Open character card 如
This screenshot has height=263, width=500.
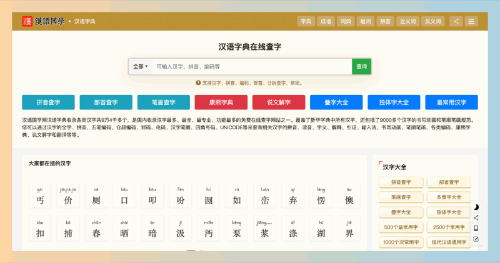point(237,195)
